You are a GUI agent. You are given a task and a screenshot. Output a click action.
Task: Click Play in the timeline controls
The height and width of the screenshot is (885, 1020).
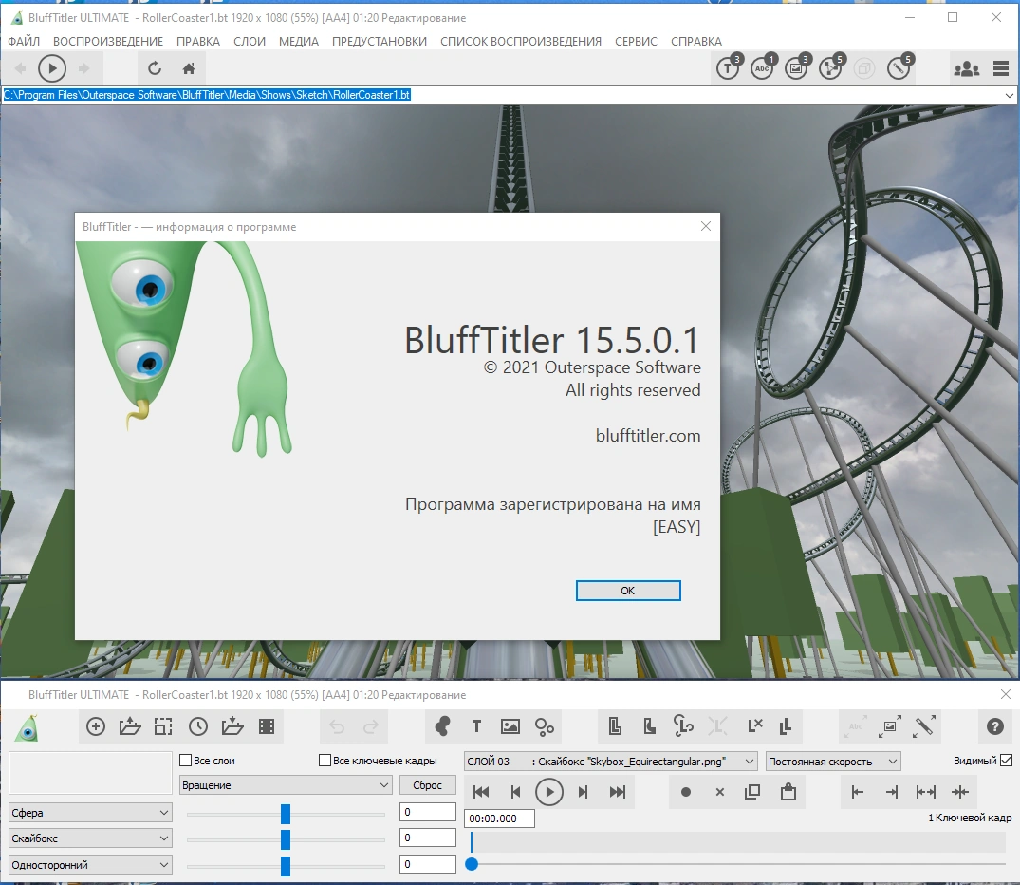tap(549, 792)
